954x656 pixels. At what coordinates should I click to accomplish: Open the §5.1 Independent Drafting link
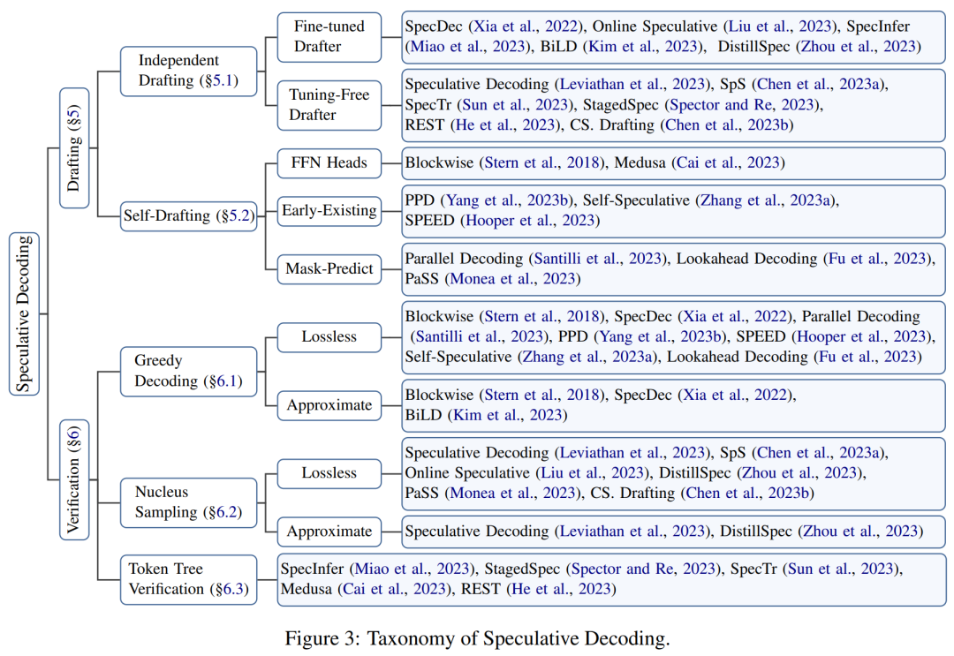(x=221, y=80)
